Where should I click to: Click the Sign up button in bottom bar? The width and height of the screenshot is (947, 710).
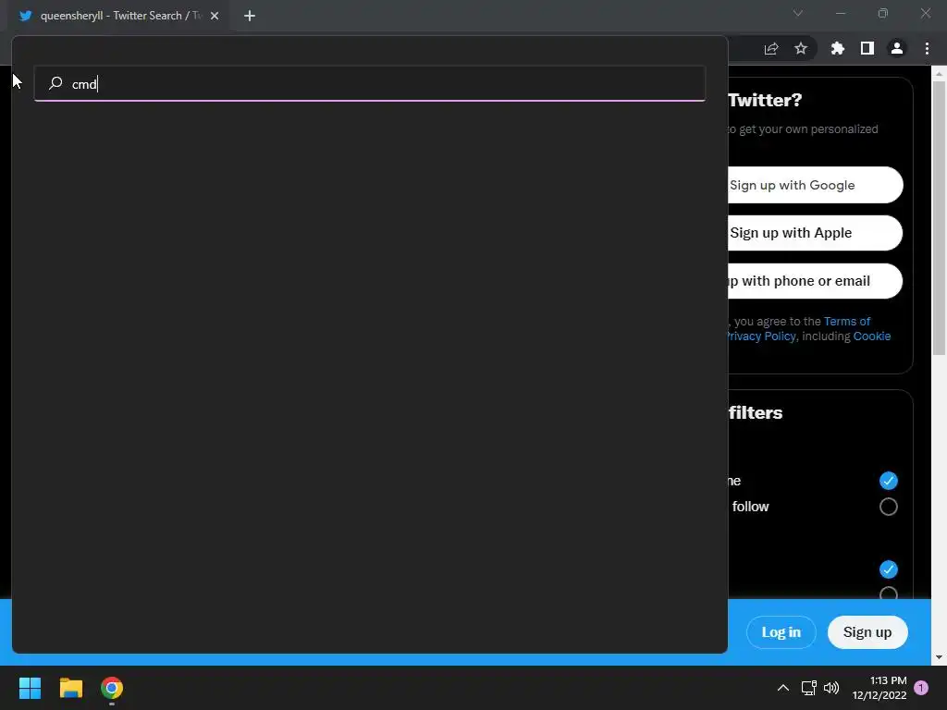click(x=867, y=632)
